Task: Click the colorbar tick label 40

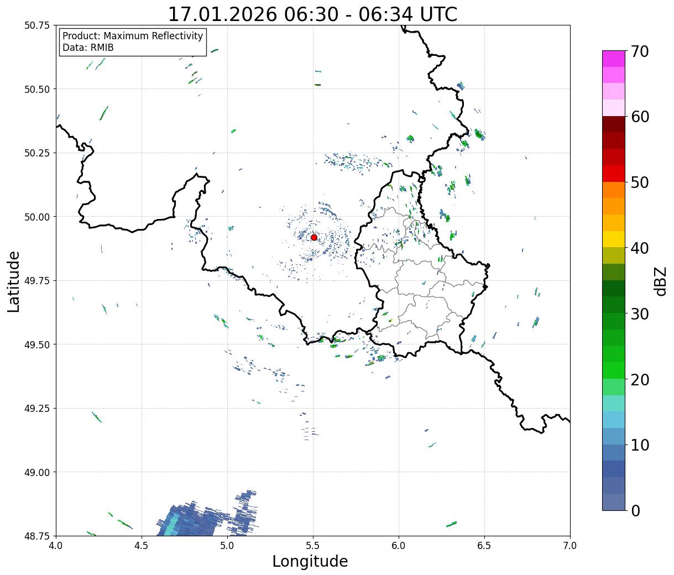Action: (639, 248)
